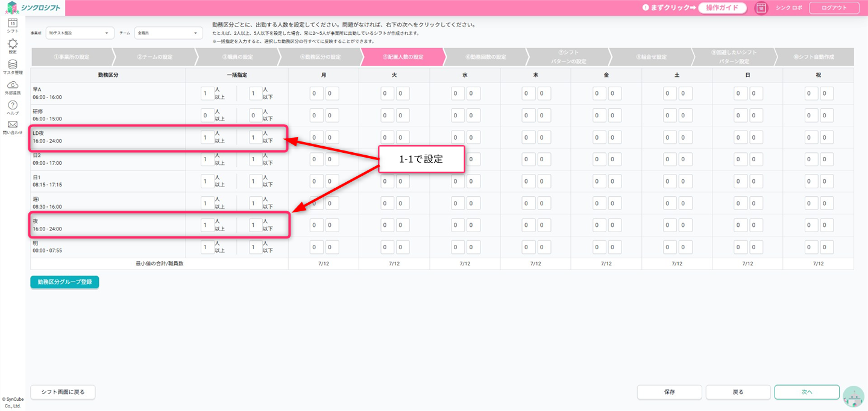Image resolution: width=868 pixels, height=411 pixels.
Task: Click the 外部連携 cloud icon
Action: click(13, 85)
